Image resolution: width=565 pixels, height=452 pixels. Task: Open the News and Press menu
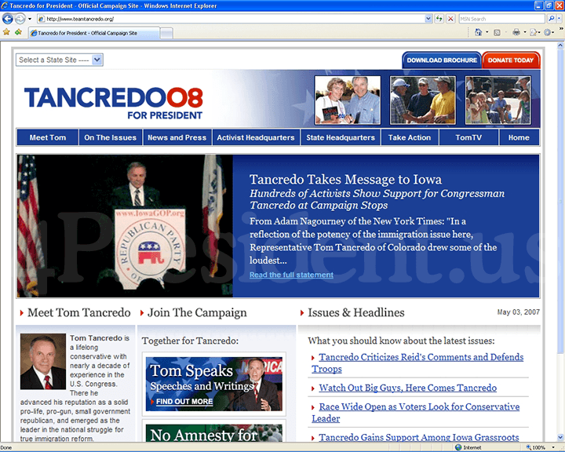tap(177, 137)
